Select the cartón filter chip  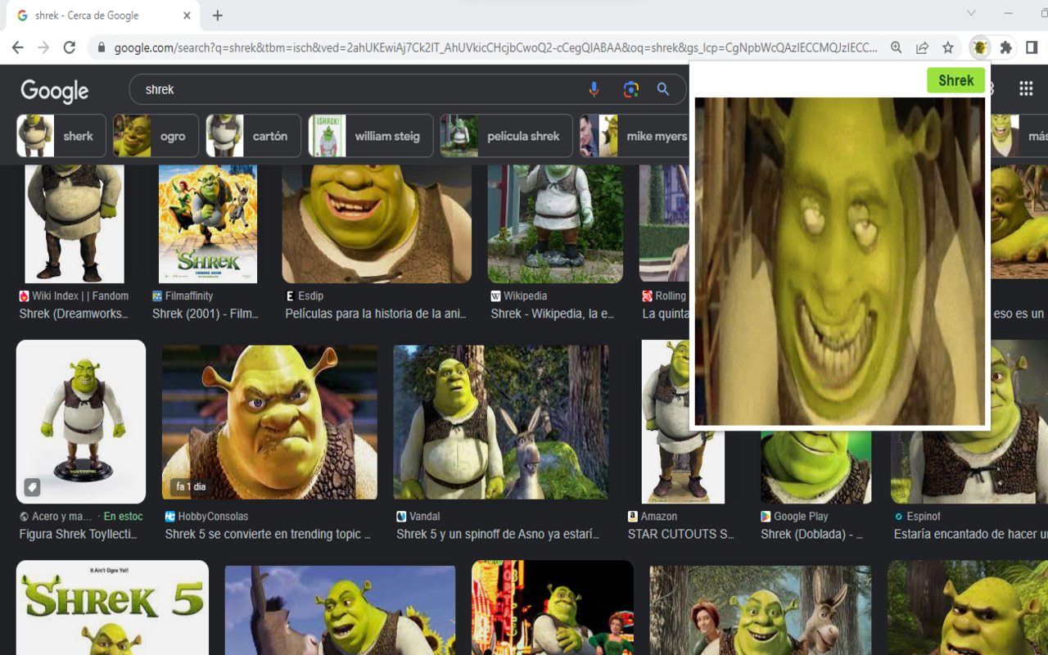253,136
